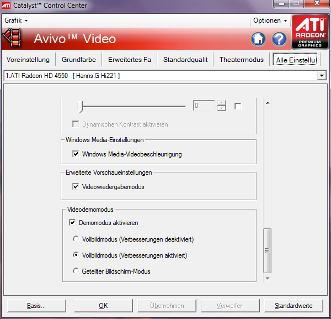Click the numeric field showing 0
The height and width of the screenshot is (319, 331).
pyautogui.click(x=204, y=106)
